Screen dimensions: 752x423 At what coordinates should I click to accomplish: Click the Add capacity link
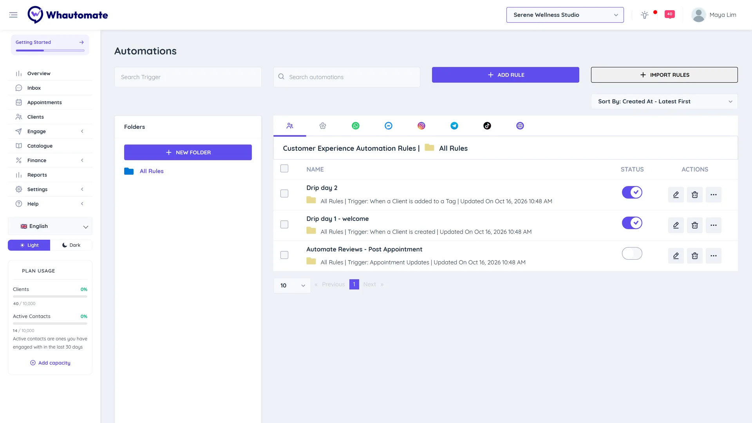(x=50, y=363)
